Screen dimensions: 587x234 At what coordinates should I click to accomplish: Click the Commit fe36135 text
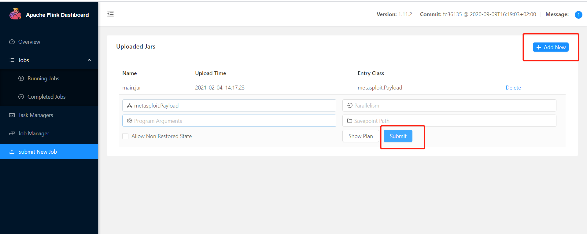tap(478, 14)
